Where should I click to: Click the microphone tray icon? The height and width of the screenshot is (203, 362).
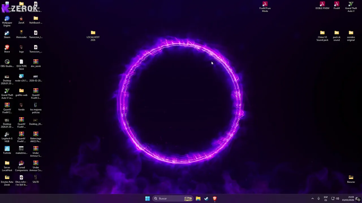coord(318,198)
